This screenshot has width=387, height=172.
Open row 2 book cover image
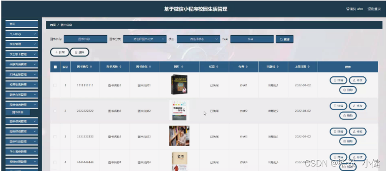(x=180, y=111)
